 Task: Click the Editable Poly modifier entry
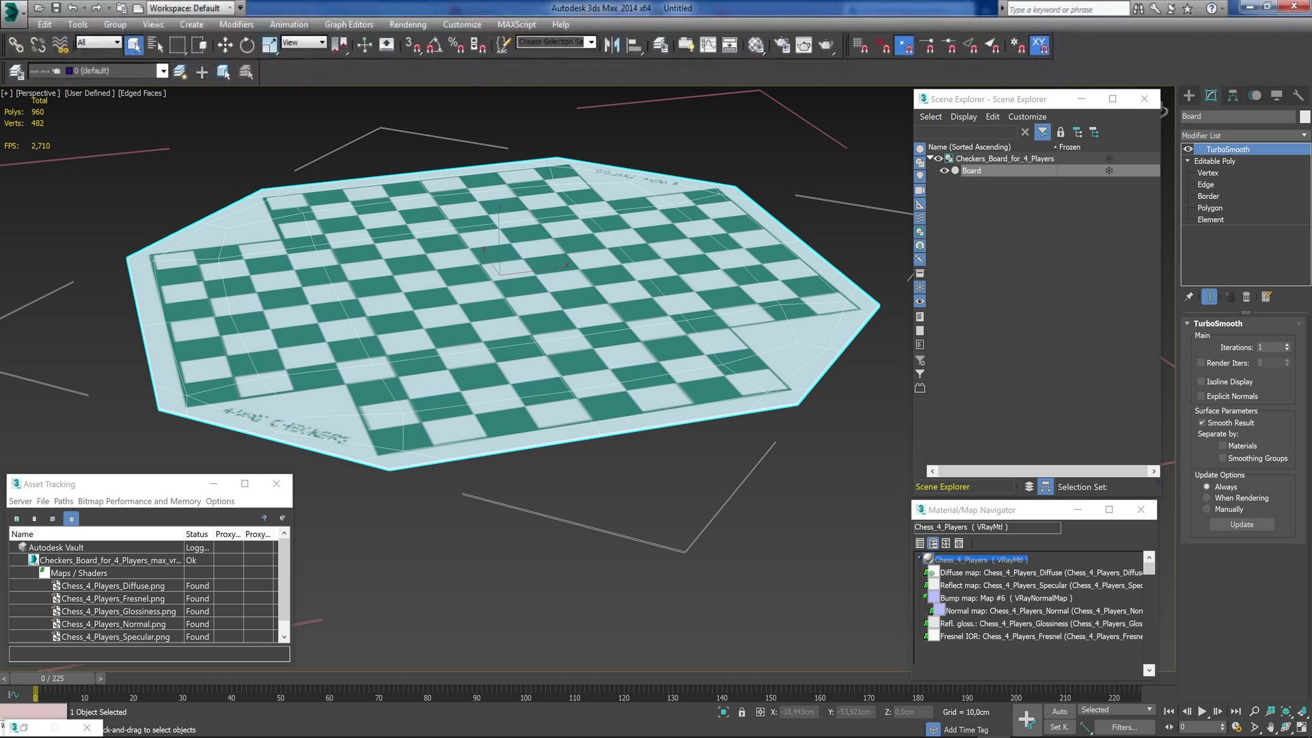click(x=1216, y=161)
